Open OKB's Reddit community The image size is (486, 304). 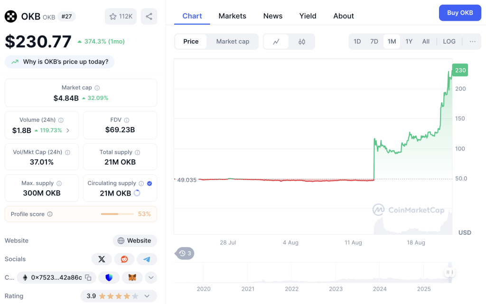click(124, 259)
